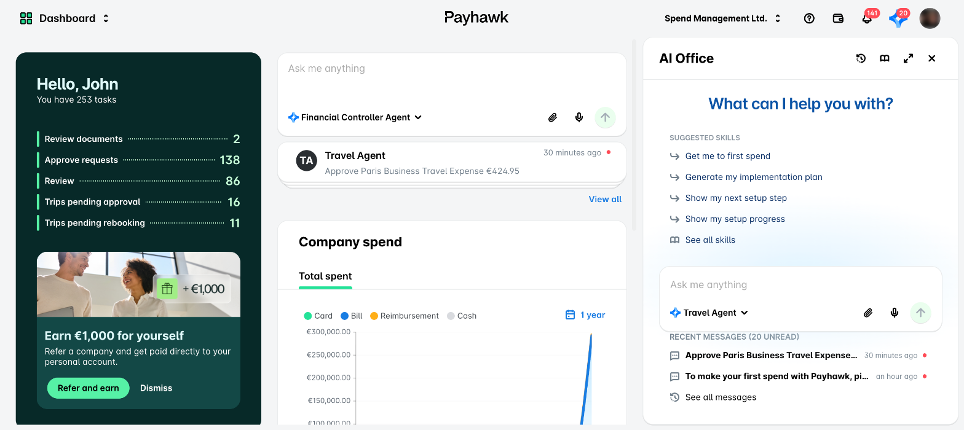This screenshot has width=964, height=430.
Task: Open the Dashboard grid icon
Action: click(x=26, y=18)
